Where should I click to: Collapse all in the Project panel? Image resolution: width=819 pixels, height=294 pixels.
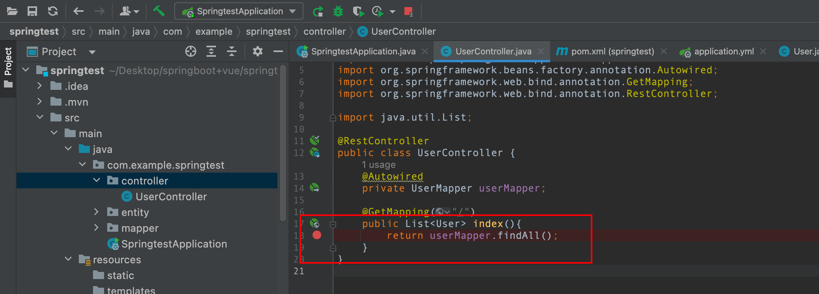(232, 51)
